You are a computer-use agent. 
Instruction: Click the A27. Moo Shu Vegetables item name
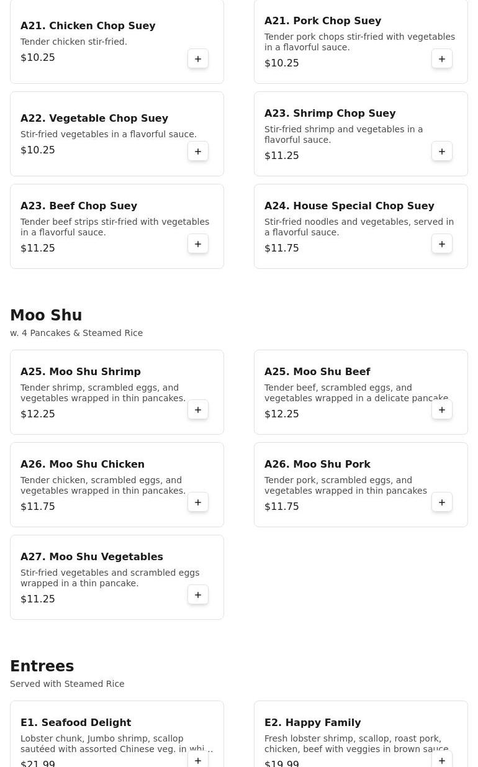tap(91, 556)
